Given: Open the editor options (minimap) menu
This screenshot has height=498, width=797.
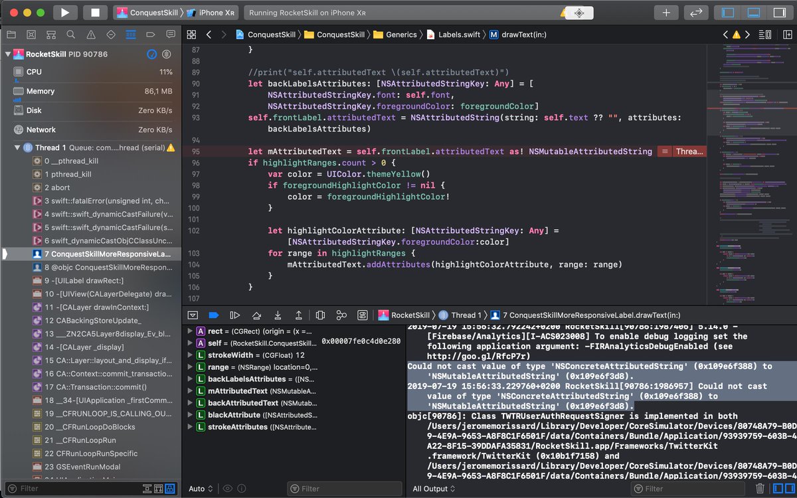Looking at the screenshot, I should click(764, 35).
